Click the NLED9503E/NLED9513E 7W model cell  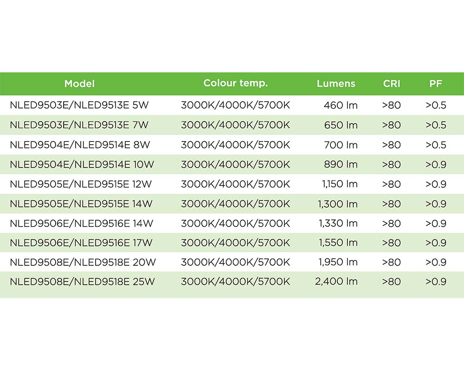[x=79, y=125]
